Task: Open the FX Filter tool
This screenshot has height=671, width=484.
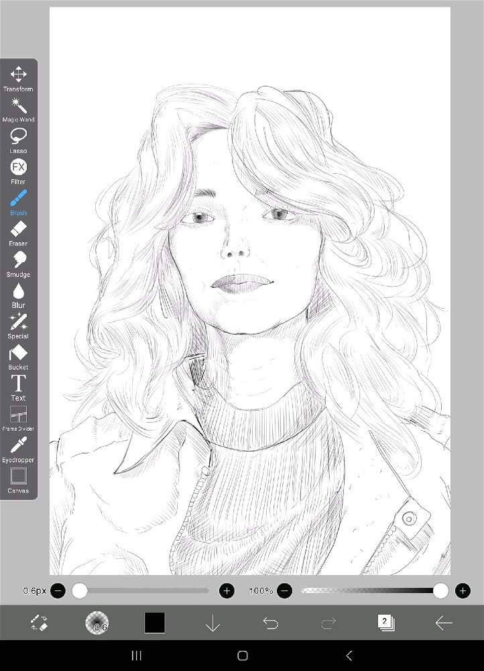Action: point(18,172)
